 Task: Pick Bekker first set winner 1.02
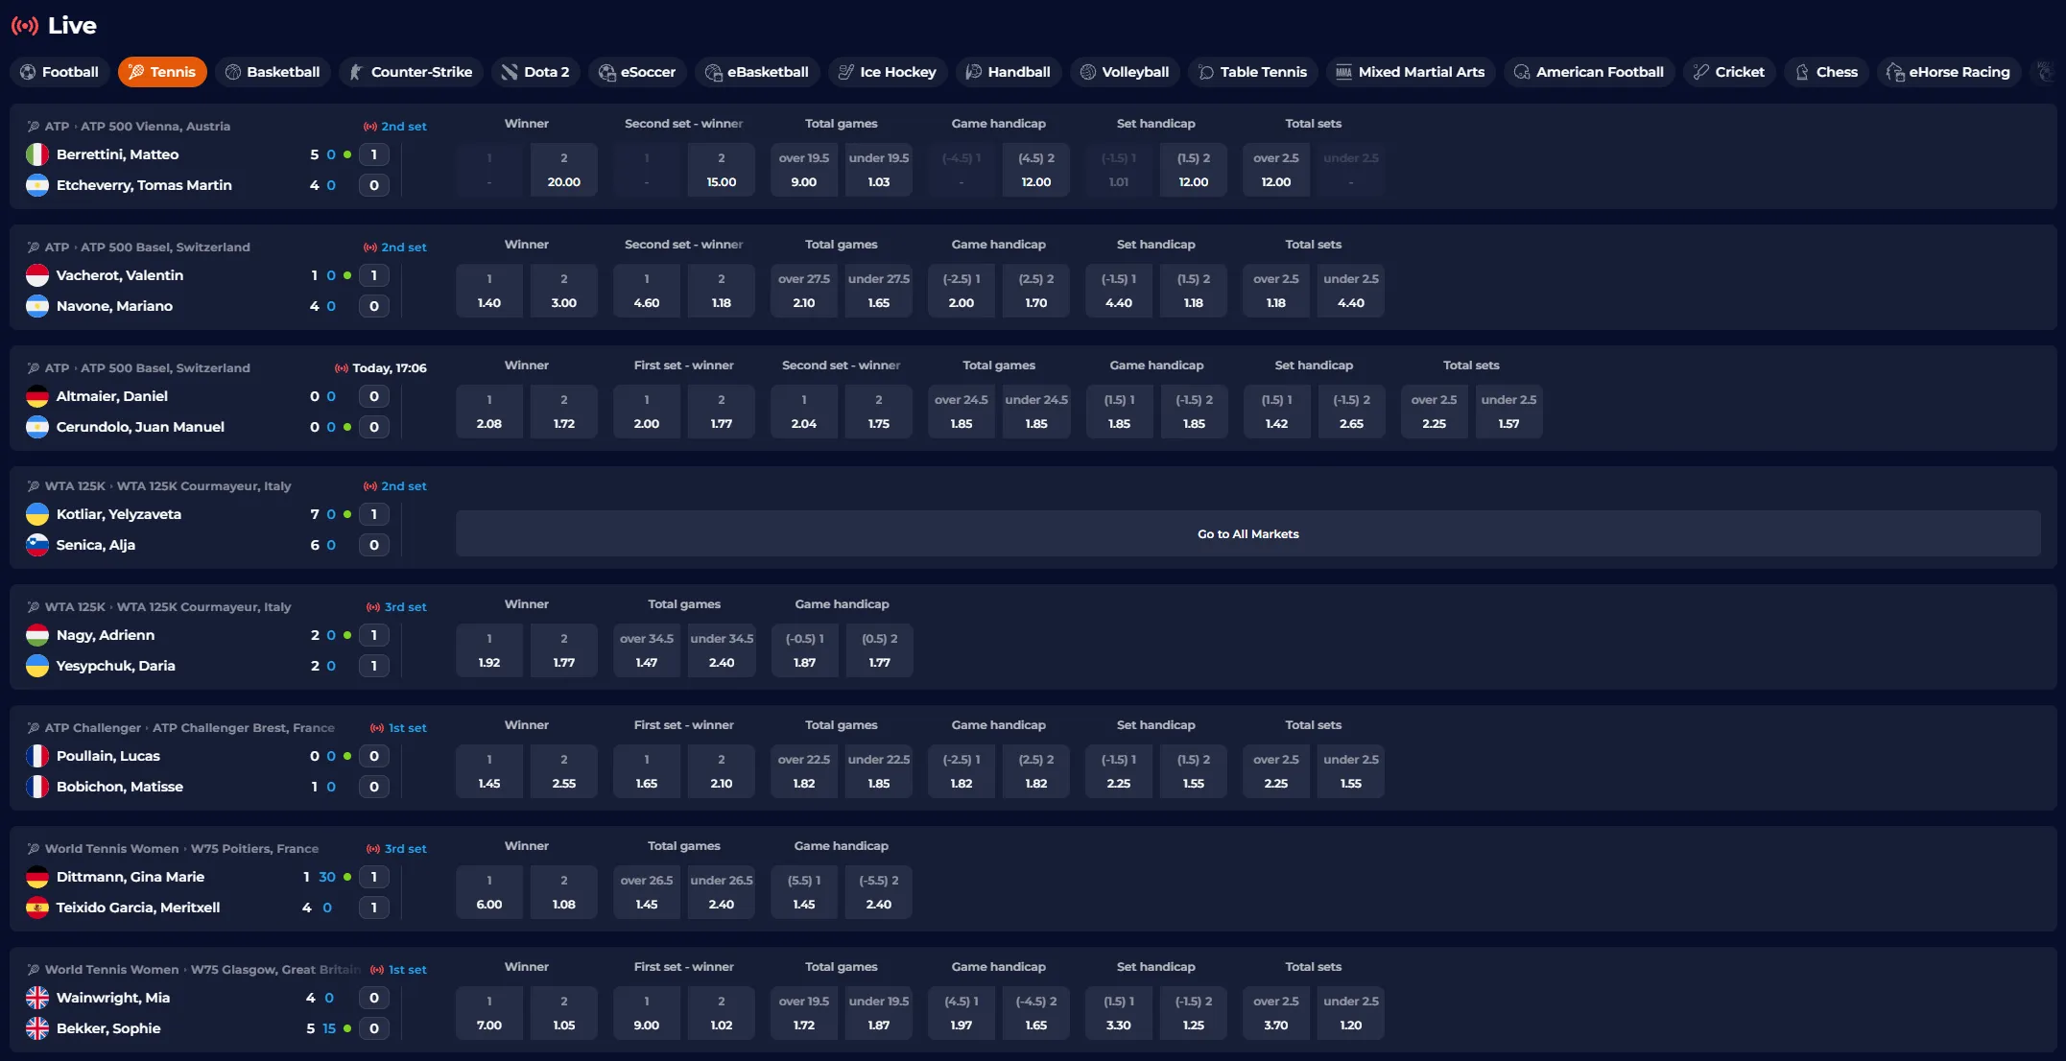(x=722, y=1013)
